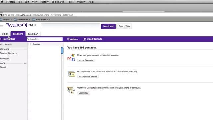This screenshot has width=213, height=120.
Task: Click the contacts list scrollbar thumb
Action: pos(62,50)
